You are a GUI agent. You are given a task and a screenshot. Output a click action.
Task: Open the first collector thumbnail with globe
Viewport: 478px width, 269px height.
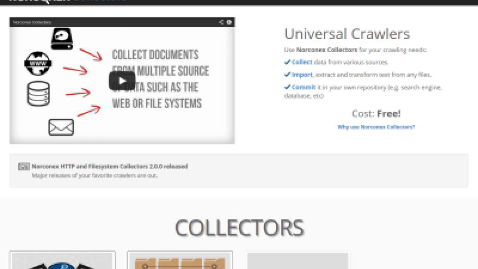coord(63,260)
